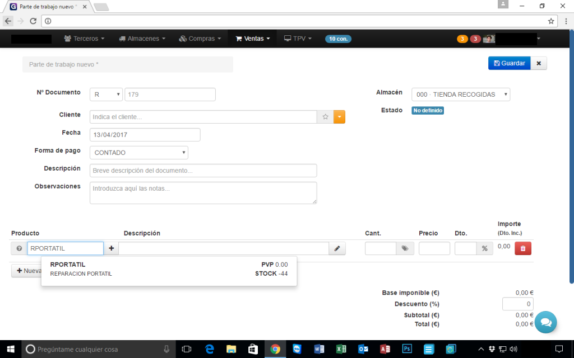This screenshot has width=574, height=358.
Task: Open the chat bubble widget
Action: 545,322
